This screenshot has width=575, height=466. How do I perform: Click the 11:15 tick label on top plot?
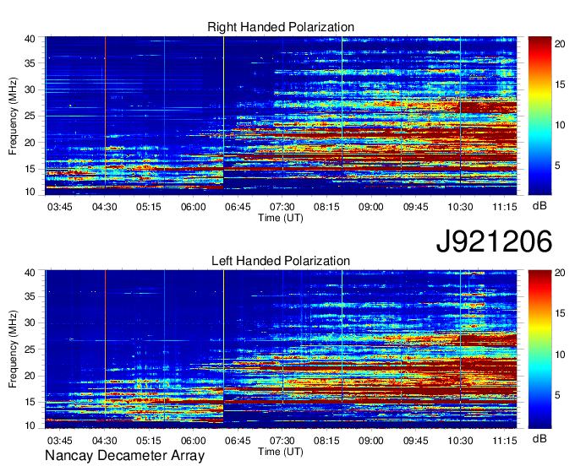(x=505, y=207)
